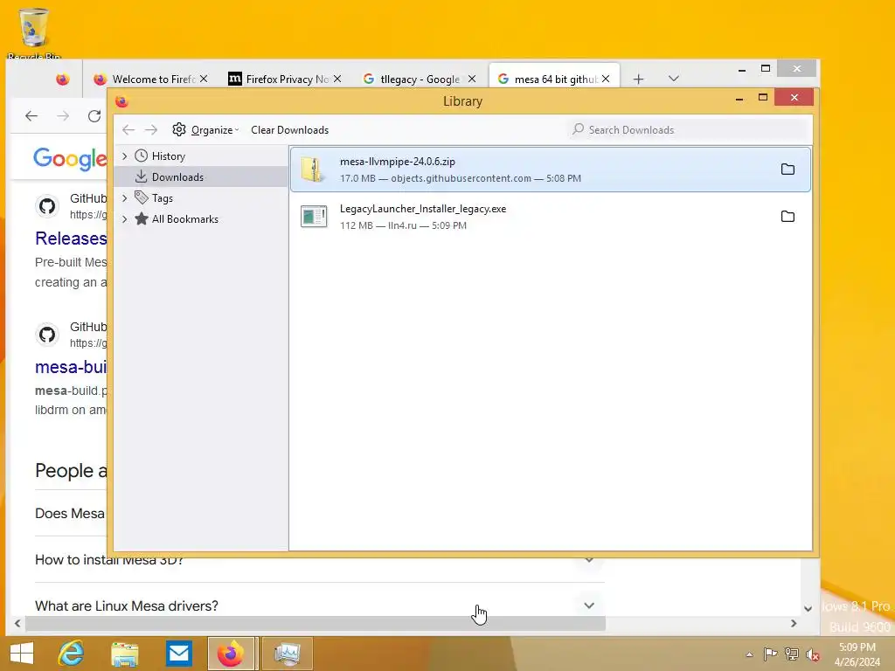Switch to mesa 64 bit github tab

[x=552, y=79]
